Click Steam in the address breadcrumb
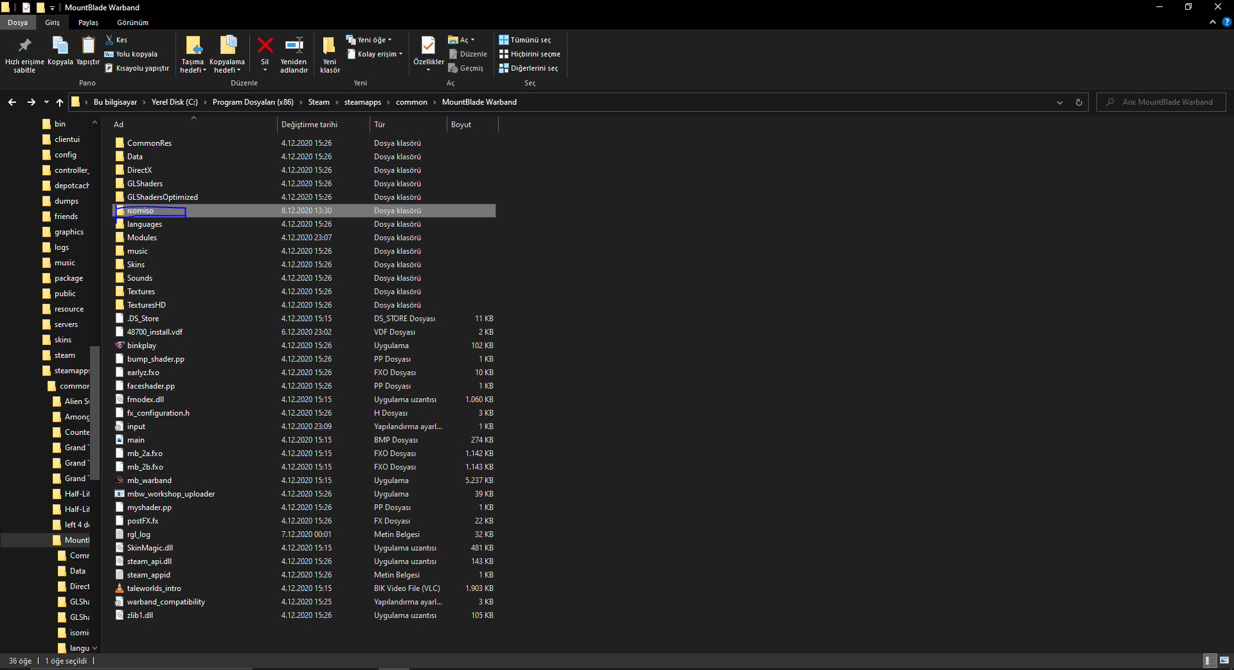Viewport: 1234px width, 670px height. [x=319, y=102]
